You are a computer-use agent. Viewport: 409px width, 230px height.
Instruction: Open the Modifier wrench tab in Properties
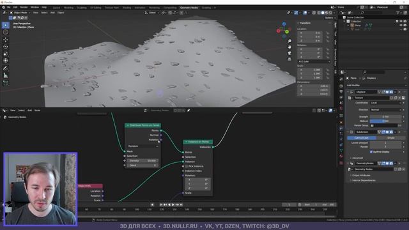click(341, 128)
